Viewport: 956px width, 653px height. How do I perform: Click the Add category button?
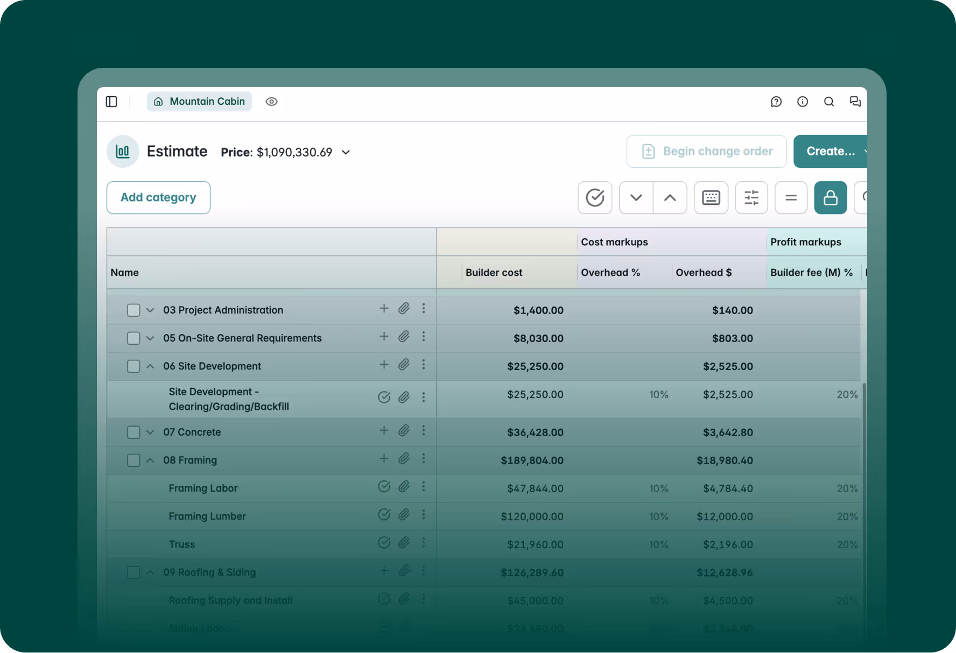click(158, 197)
